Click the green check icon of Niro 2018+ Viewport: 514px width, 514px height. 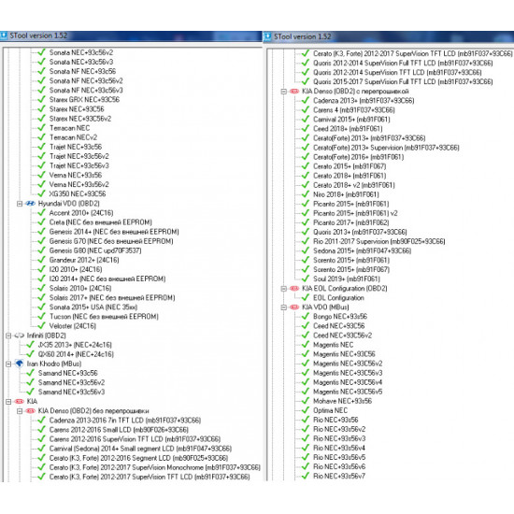(306, 194)
